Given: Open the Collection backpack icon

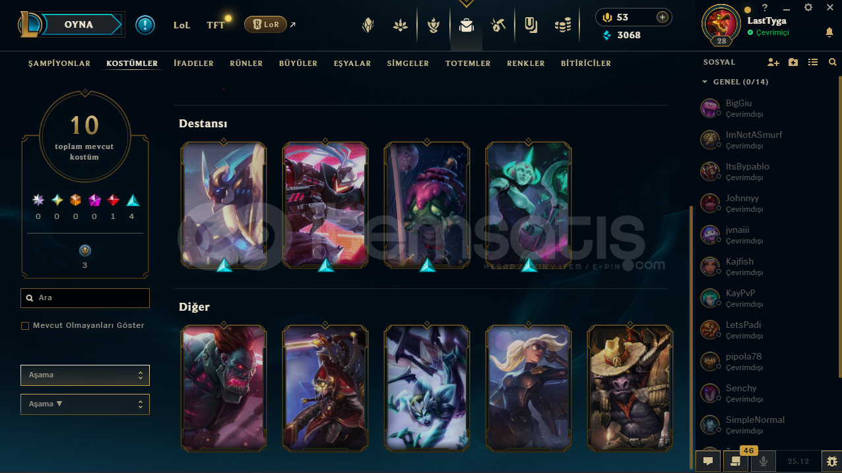Looking at the screenshot, I should click(467, 25).
